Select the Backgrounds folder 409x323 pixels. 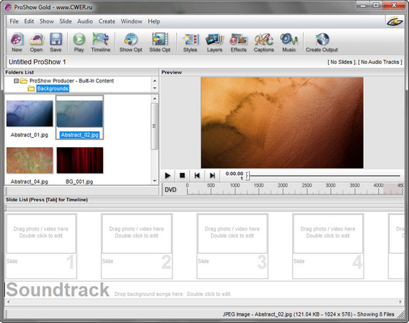tap(53, 88)
